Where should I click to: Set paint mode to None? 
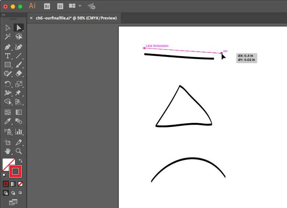(x=21, y=184)
